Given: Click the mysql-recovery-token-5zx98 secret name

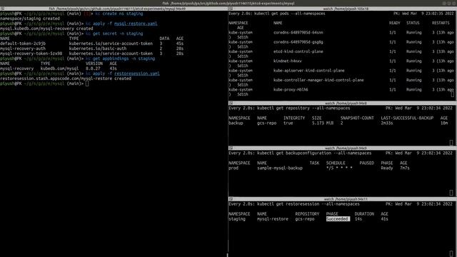Looking at the screenshot, I should pos(31,54).
